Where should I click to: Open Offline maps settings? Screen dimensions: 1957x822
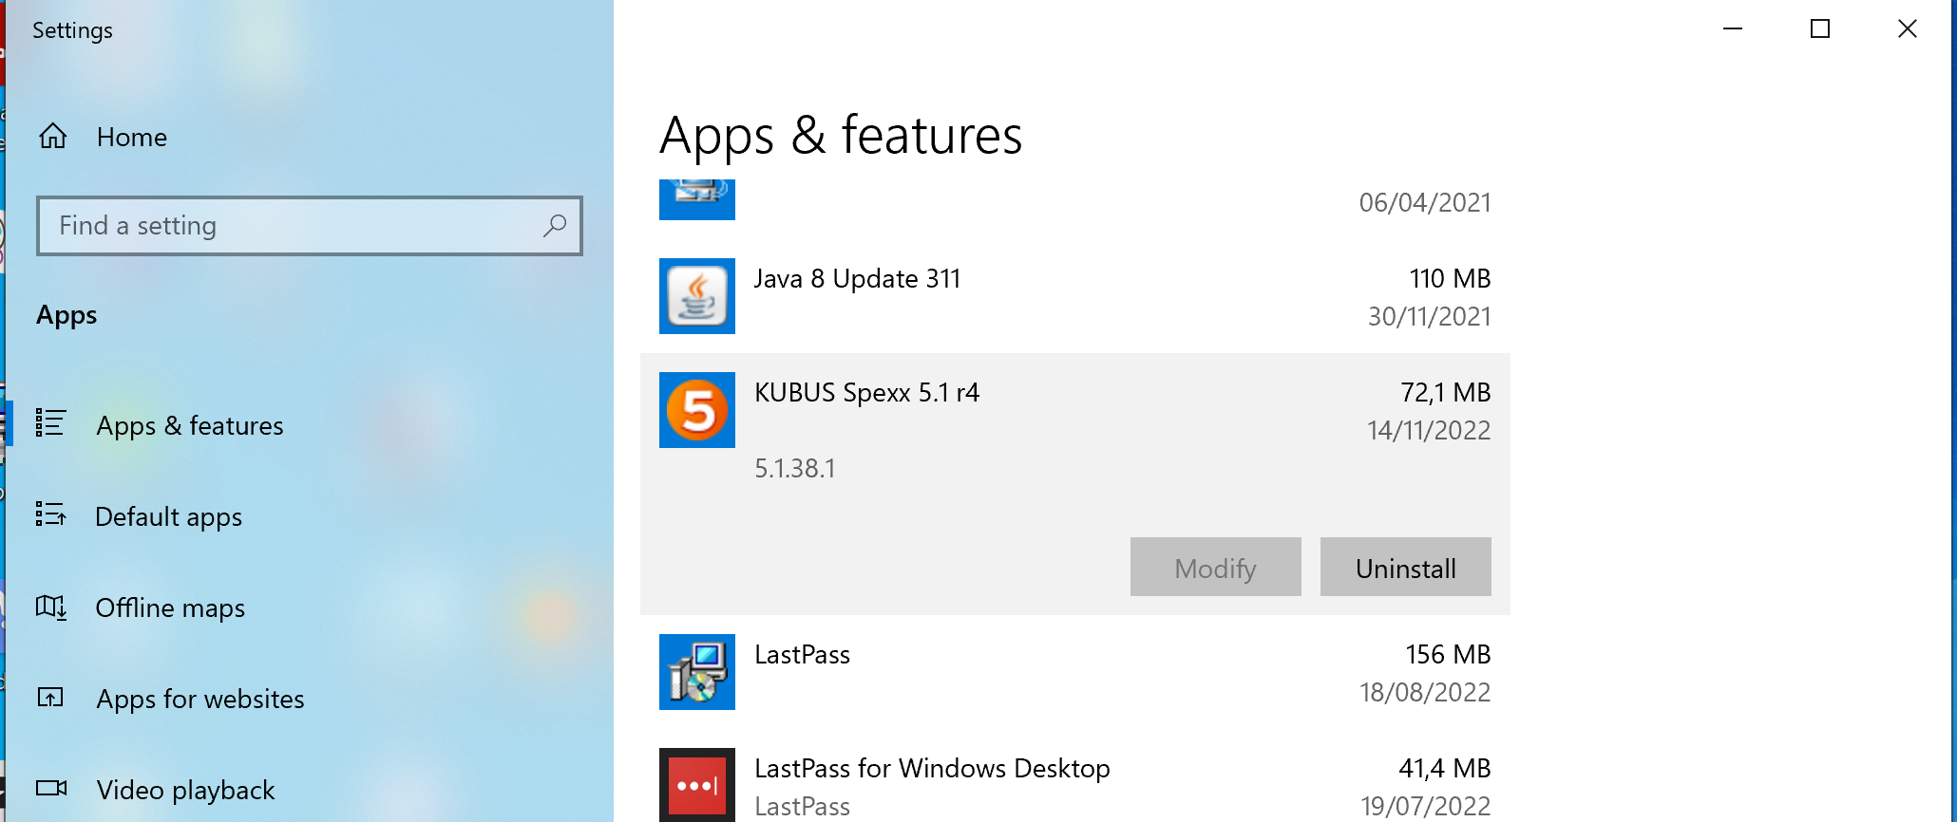[x=170, y=607]
